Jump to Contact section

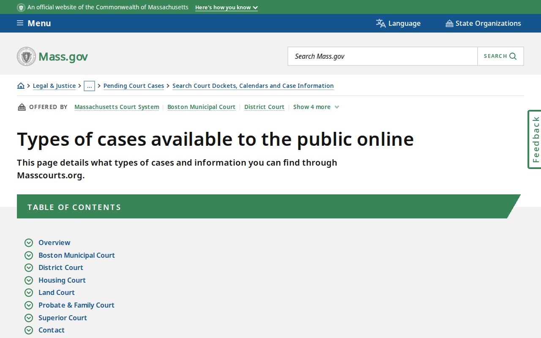[52, 330]
